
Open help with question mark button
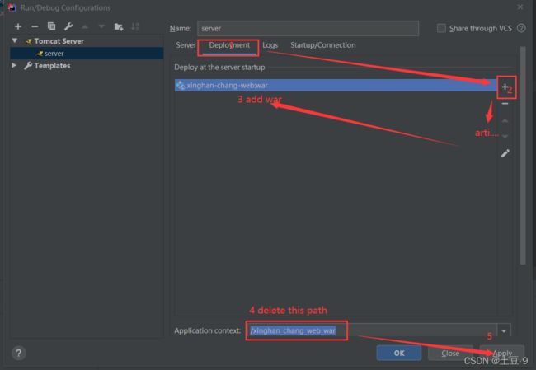[x=19, y=353]
